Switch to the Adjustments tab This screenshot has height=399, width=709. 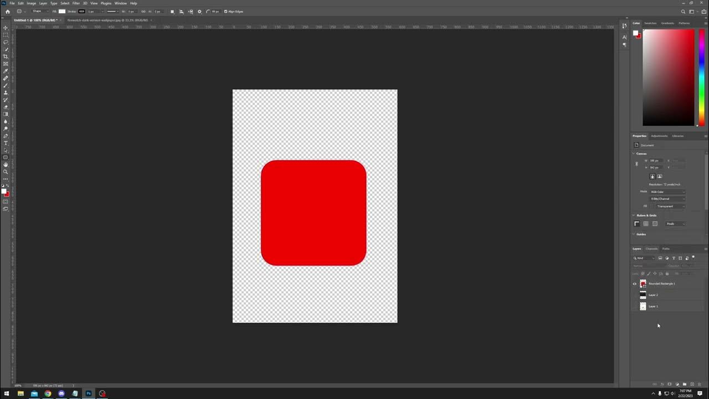[x=659, y=136]
